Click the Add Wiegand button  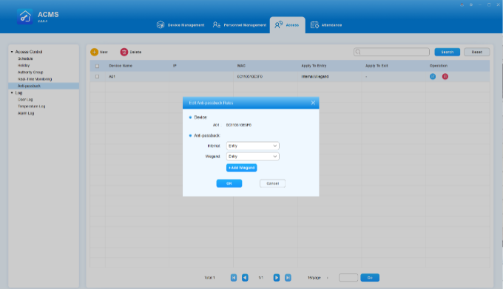242,168
